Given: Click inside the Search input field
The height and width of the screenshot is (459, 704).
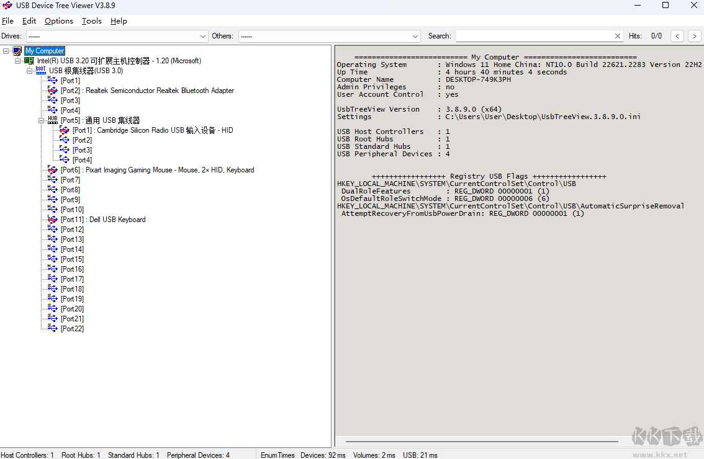Looking at the screenshot, I should point(534,35).
